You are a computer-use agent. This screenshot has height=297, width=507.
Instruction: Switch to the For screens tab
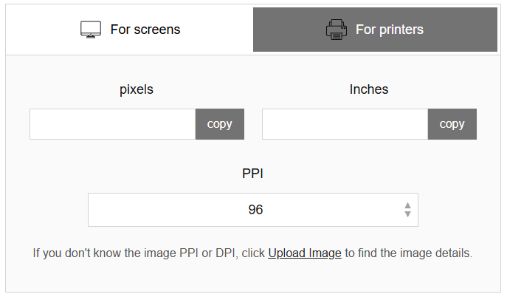coord(129,30)
